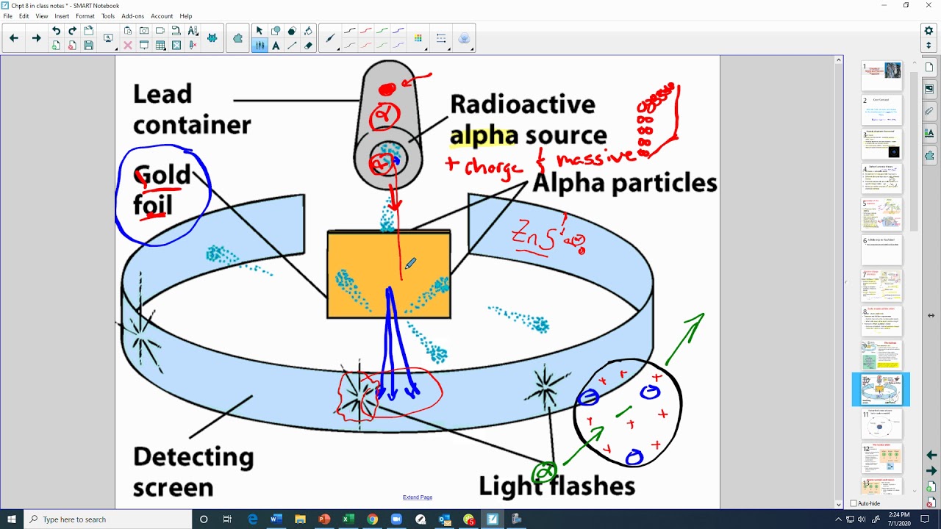Open the notebook settings gear
The image size is (941, 529).
click(x=929, y=31)
